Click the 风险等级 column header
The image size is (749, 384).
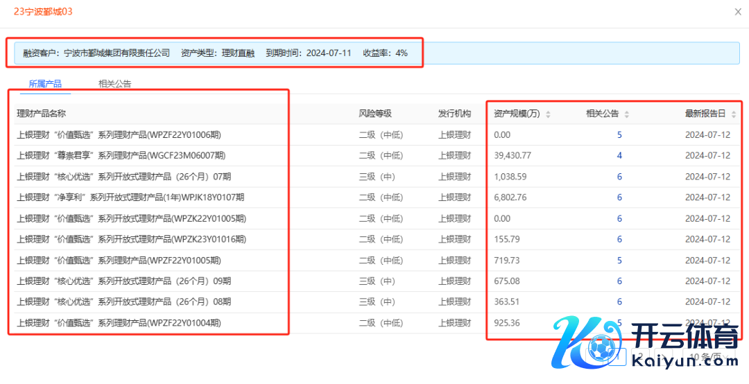coord(374,114)
